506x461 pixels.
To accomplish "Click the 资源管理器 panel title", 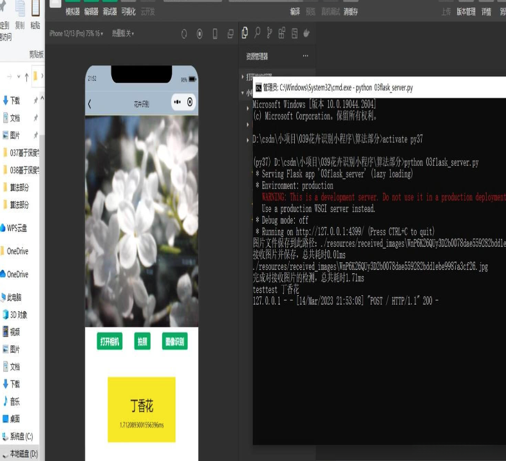I will 257,57.
